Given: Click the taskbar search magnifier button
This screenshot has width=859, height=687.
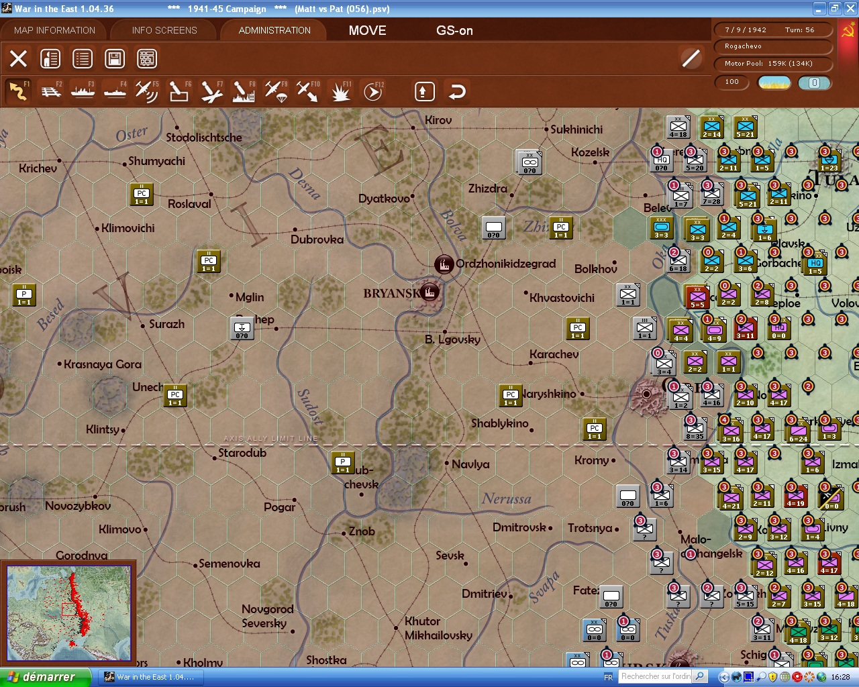Looking at the screenshot, I should [700, 676].
